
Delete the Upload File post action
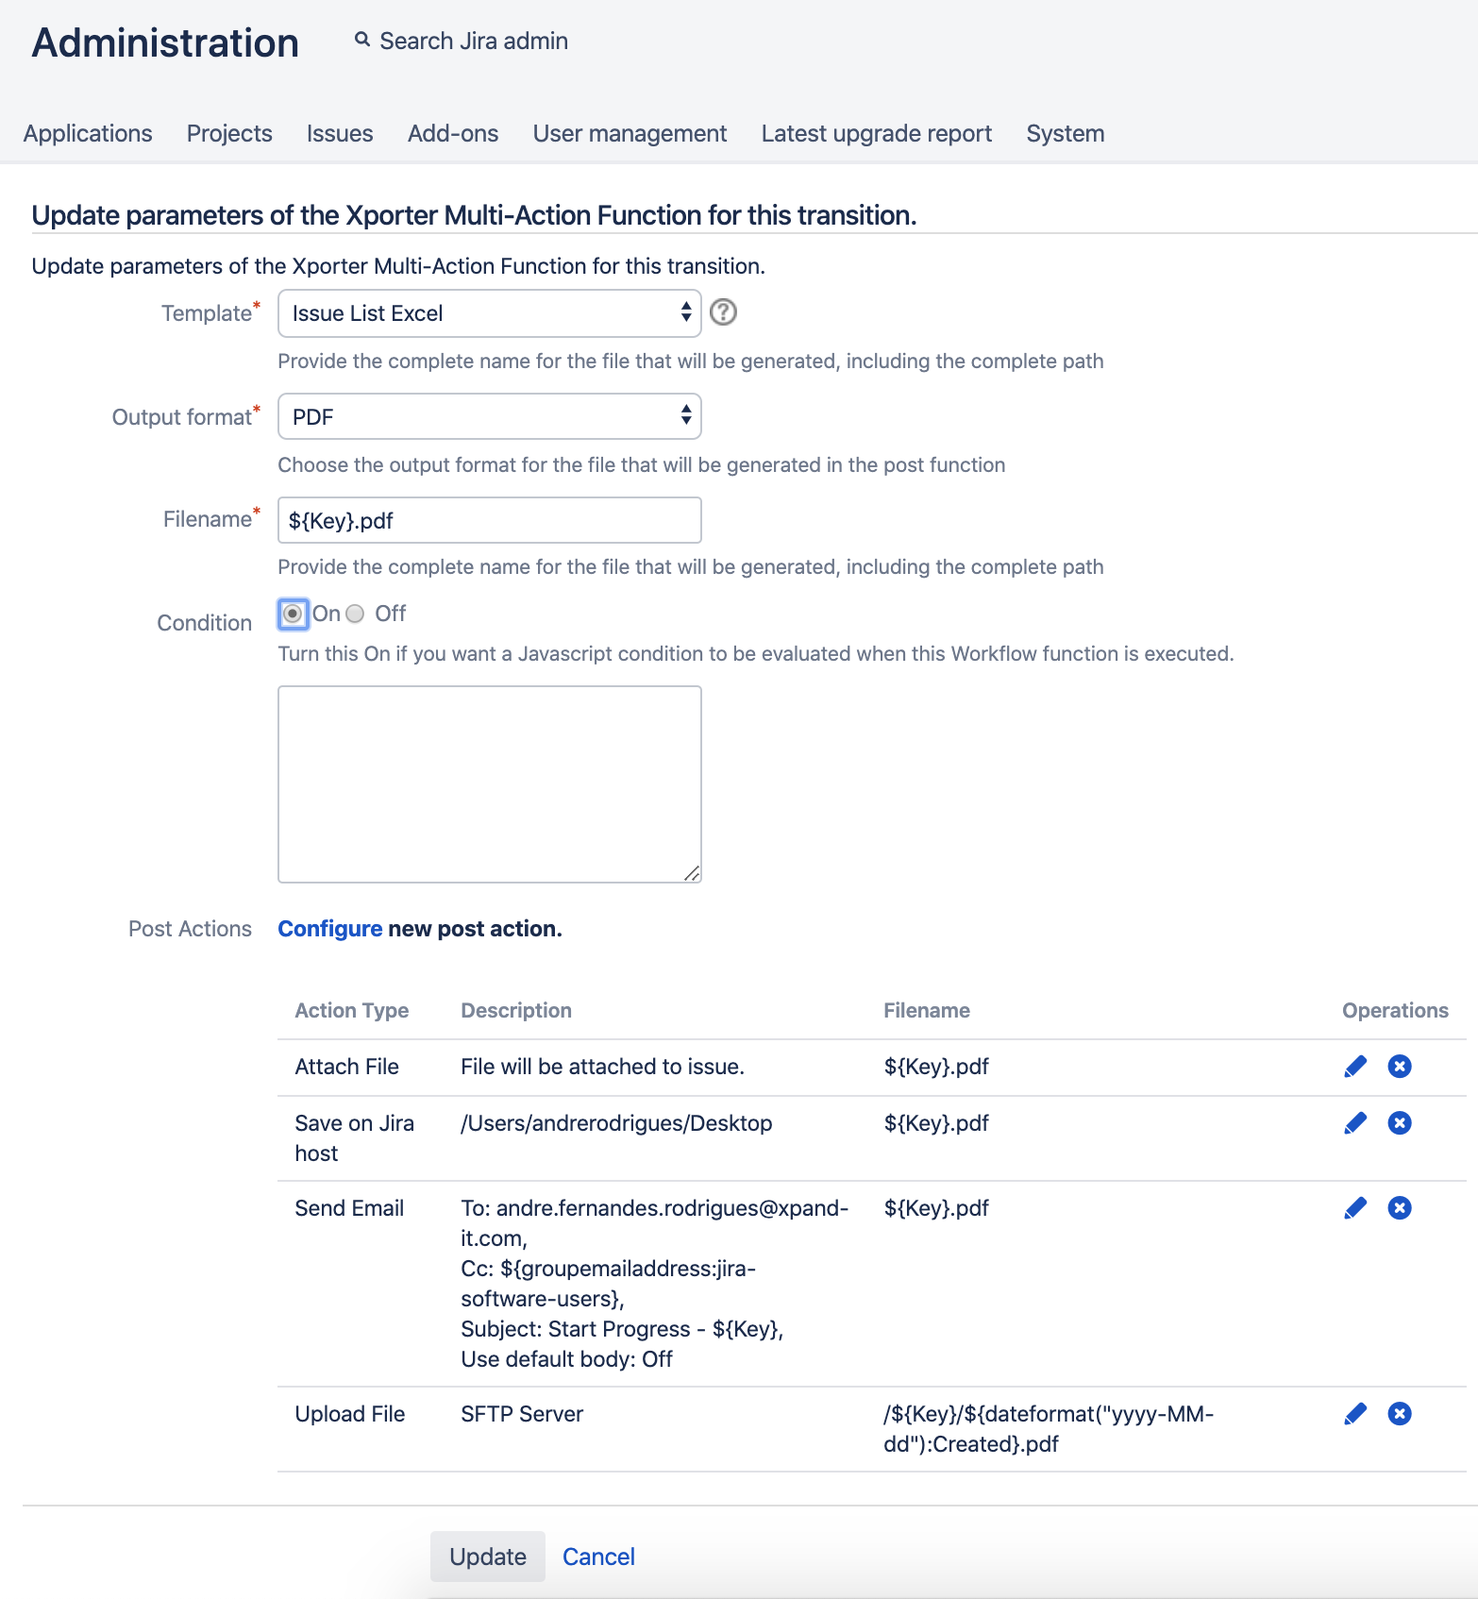tap(1400, 1414)
